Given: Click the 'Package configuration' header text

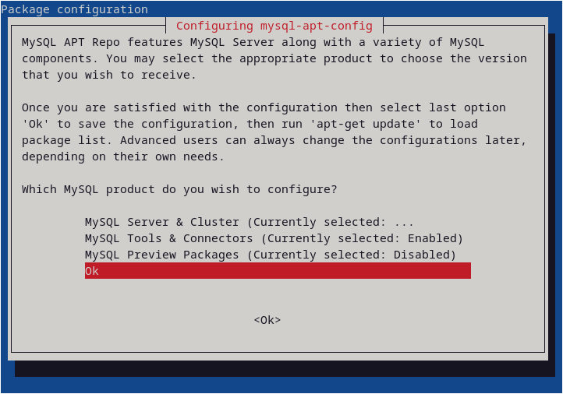Looking at the screenshot, I should coord(75,9).
